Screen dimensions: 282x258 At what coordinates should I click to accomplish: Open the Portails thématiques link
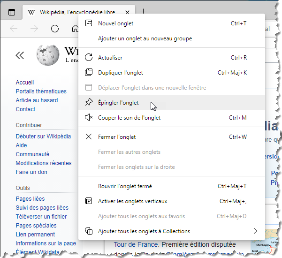(41, 91)
